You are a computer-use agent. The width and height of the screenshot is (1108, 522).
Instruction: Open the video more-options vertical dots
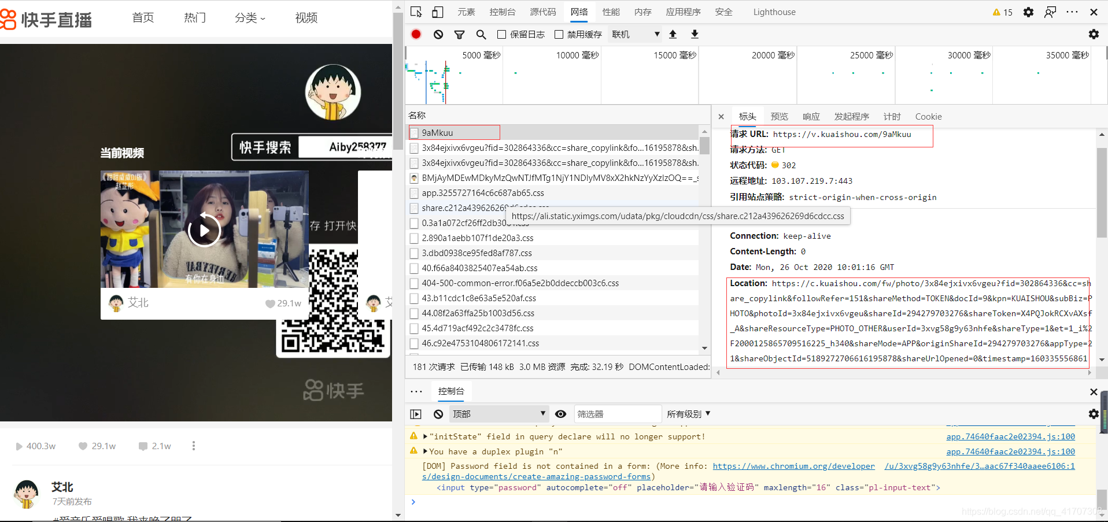194,446
